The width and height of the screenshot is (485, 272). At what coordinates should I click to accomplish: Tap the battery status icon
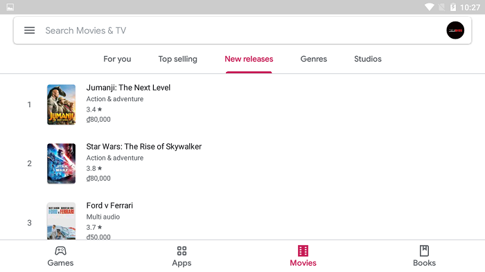[453, 7]
